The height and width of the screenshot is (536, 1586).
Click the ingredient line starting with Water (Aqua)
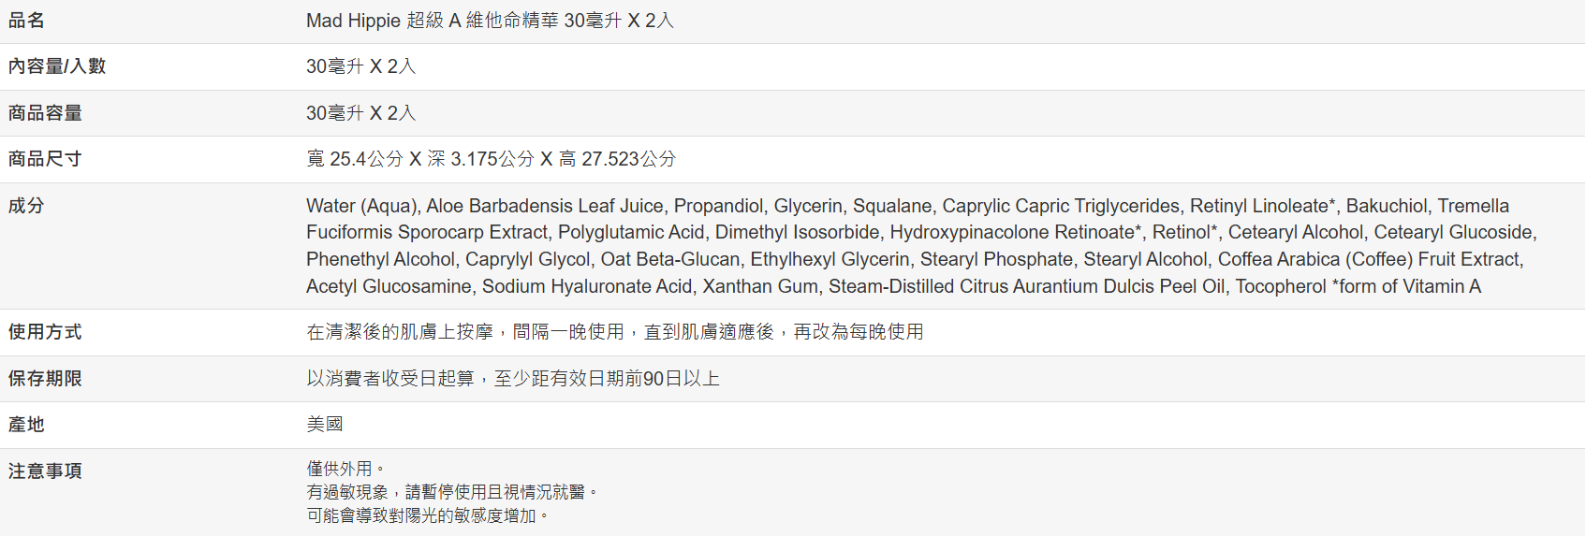pyautogui.click(x=907, y=206)
